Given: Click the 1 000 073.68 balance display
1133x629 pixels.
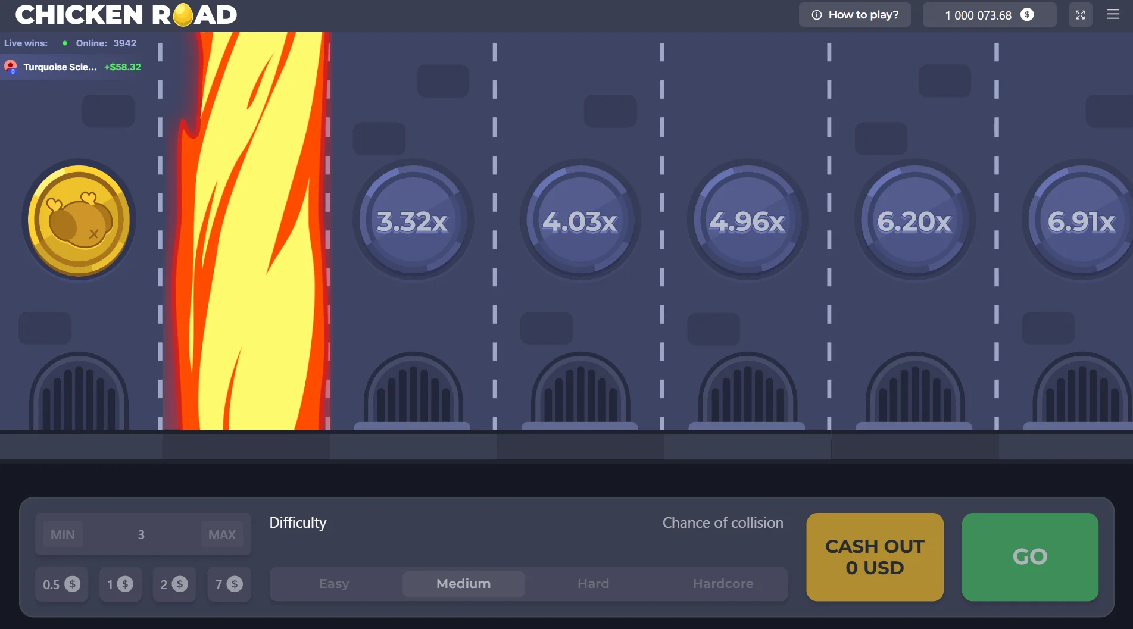Looking at the screenshot, I should (989, 15).
